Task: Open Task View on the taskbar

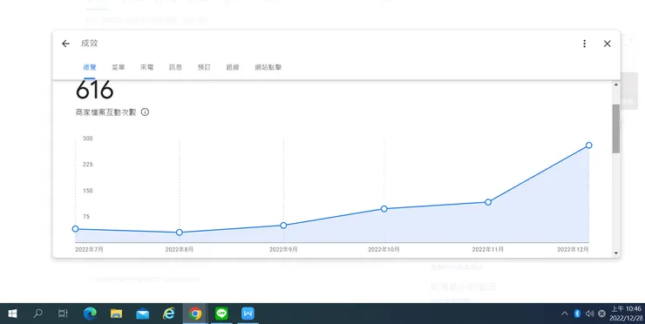Action: tap(63, 314)
